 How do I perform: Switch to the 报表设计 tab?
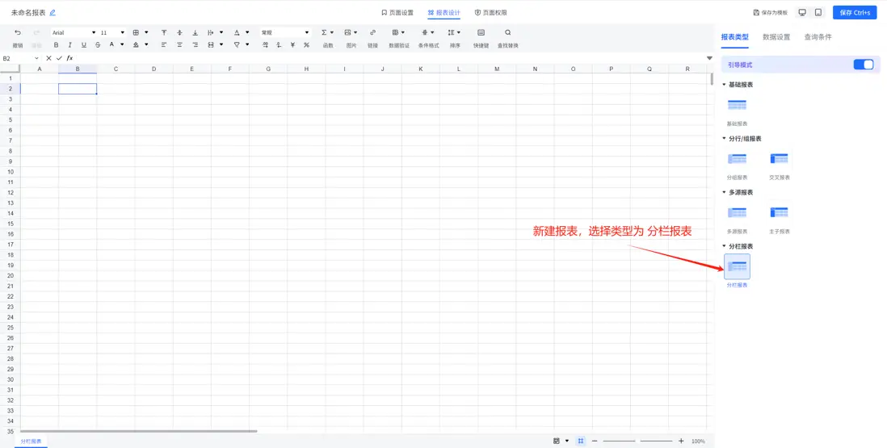(x=444, y=12)
